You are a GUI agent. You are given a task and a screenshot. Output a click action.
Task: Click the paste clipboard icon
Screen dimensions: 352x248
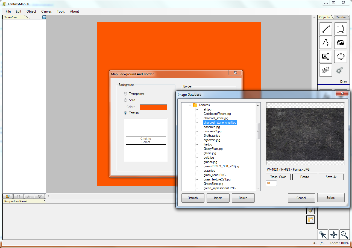pos(310,220)
